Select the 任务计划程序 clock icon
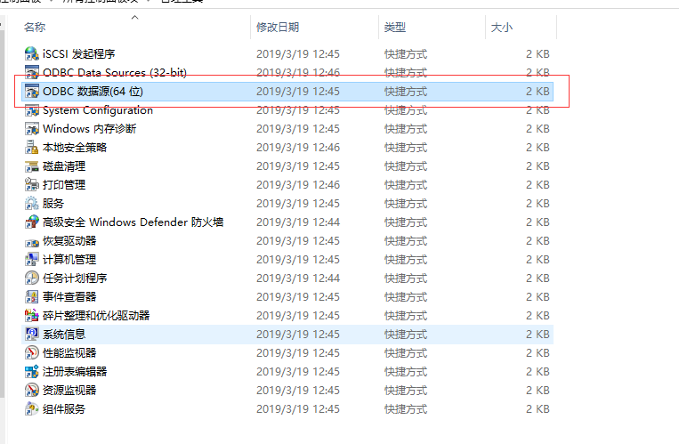Image resolution: width=679 pixels, height=444 pixels. coord(32,279)
